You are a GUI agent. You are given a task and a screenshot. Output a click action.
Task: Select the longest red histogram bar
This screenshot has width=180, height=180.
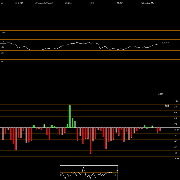(90, 141)
